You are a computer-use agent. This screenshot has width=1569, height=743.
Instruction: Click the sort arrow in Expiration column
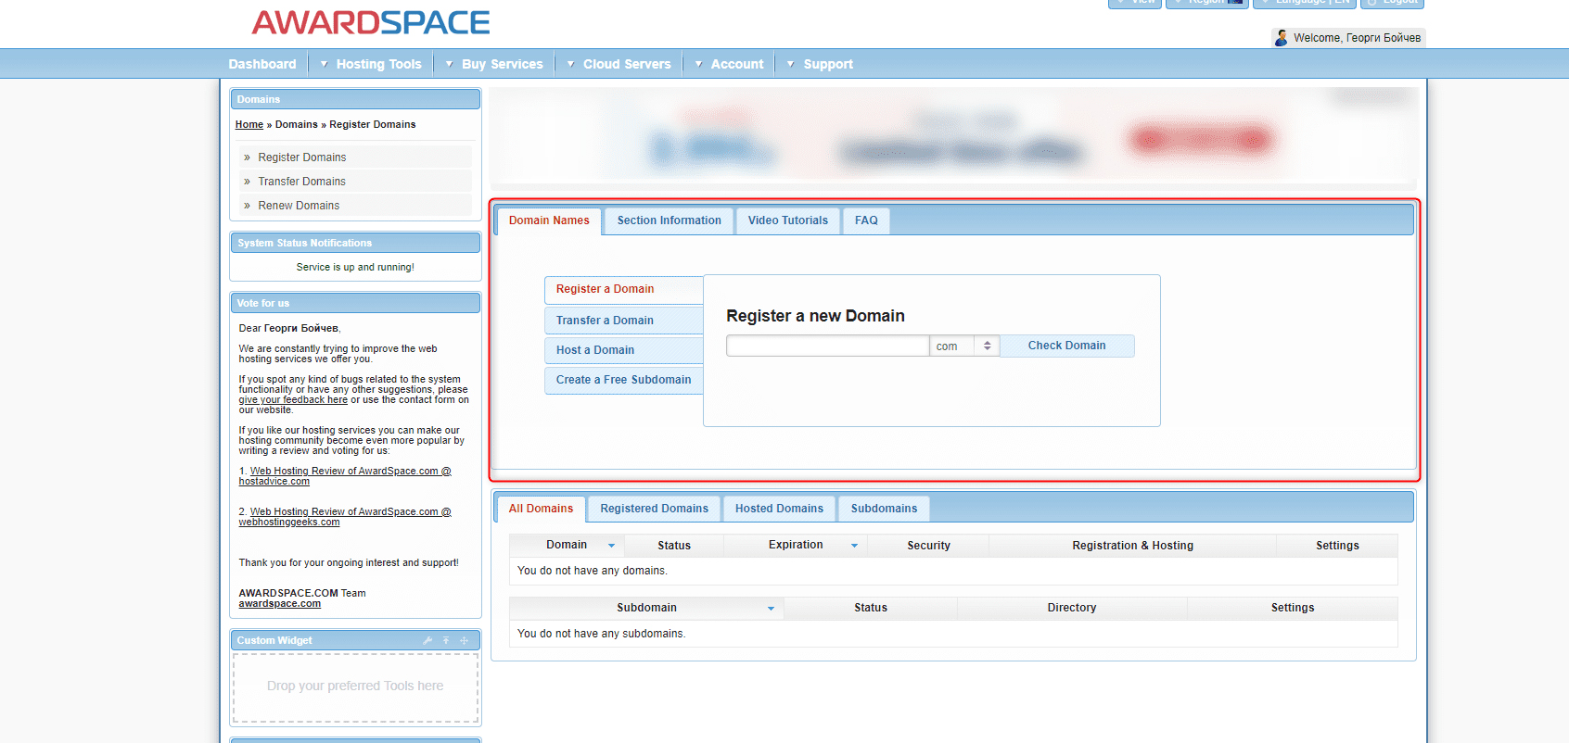pyautogui.click(x=854, y=546)
